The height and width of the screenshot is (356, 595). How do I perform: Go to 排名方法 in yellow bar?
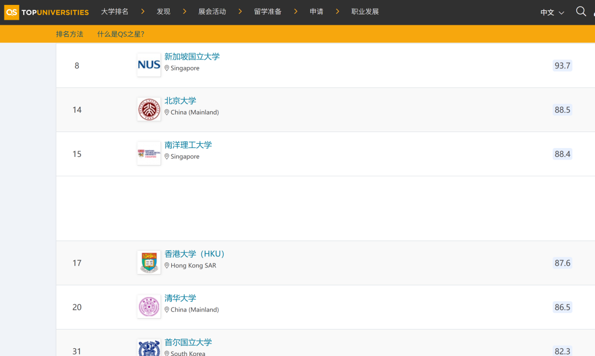(x=69, y=34)
